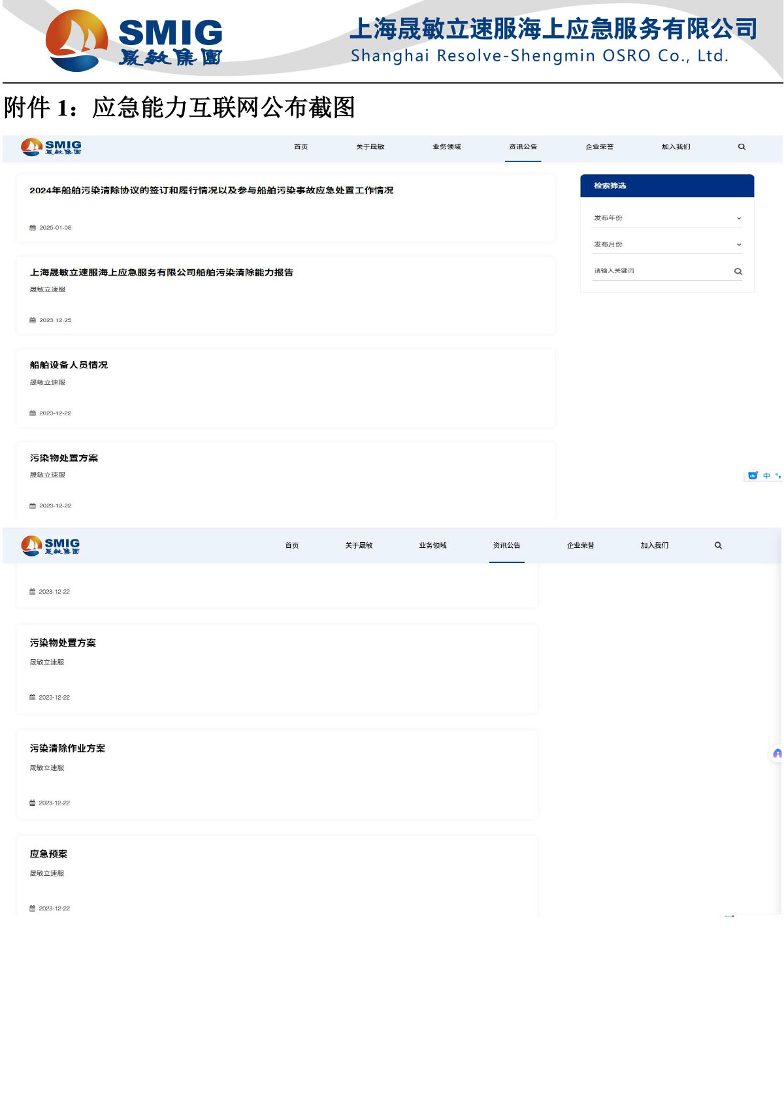784x1109 pixels.
Task: Open 加入我们 in top navigation
Action: point(676,147)
